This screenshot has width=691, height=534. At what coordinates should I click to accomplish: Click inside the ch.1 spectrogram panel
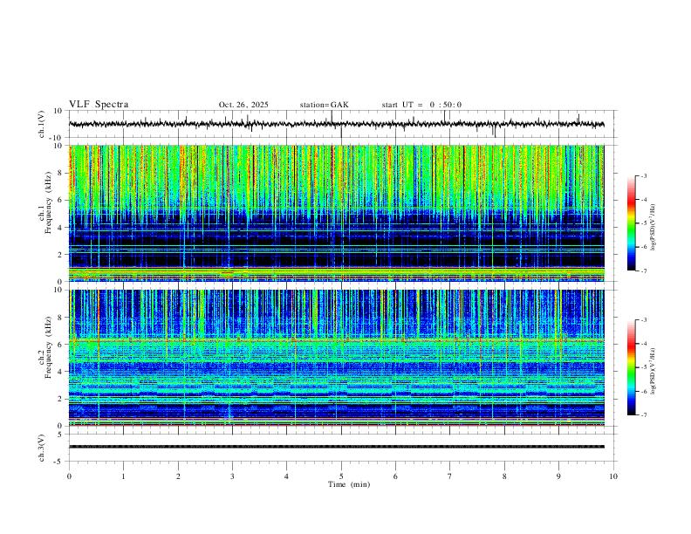click(x=336, y=213)
